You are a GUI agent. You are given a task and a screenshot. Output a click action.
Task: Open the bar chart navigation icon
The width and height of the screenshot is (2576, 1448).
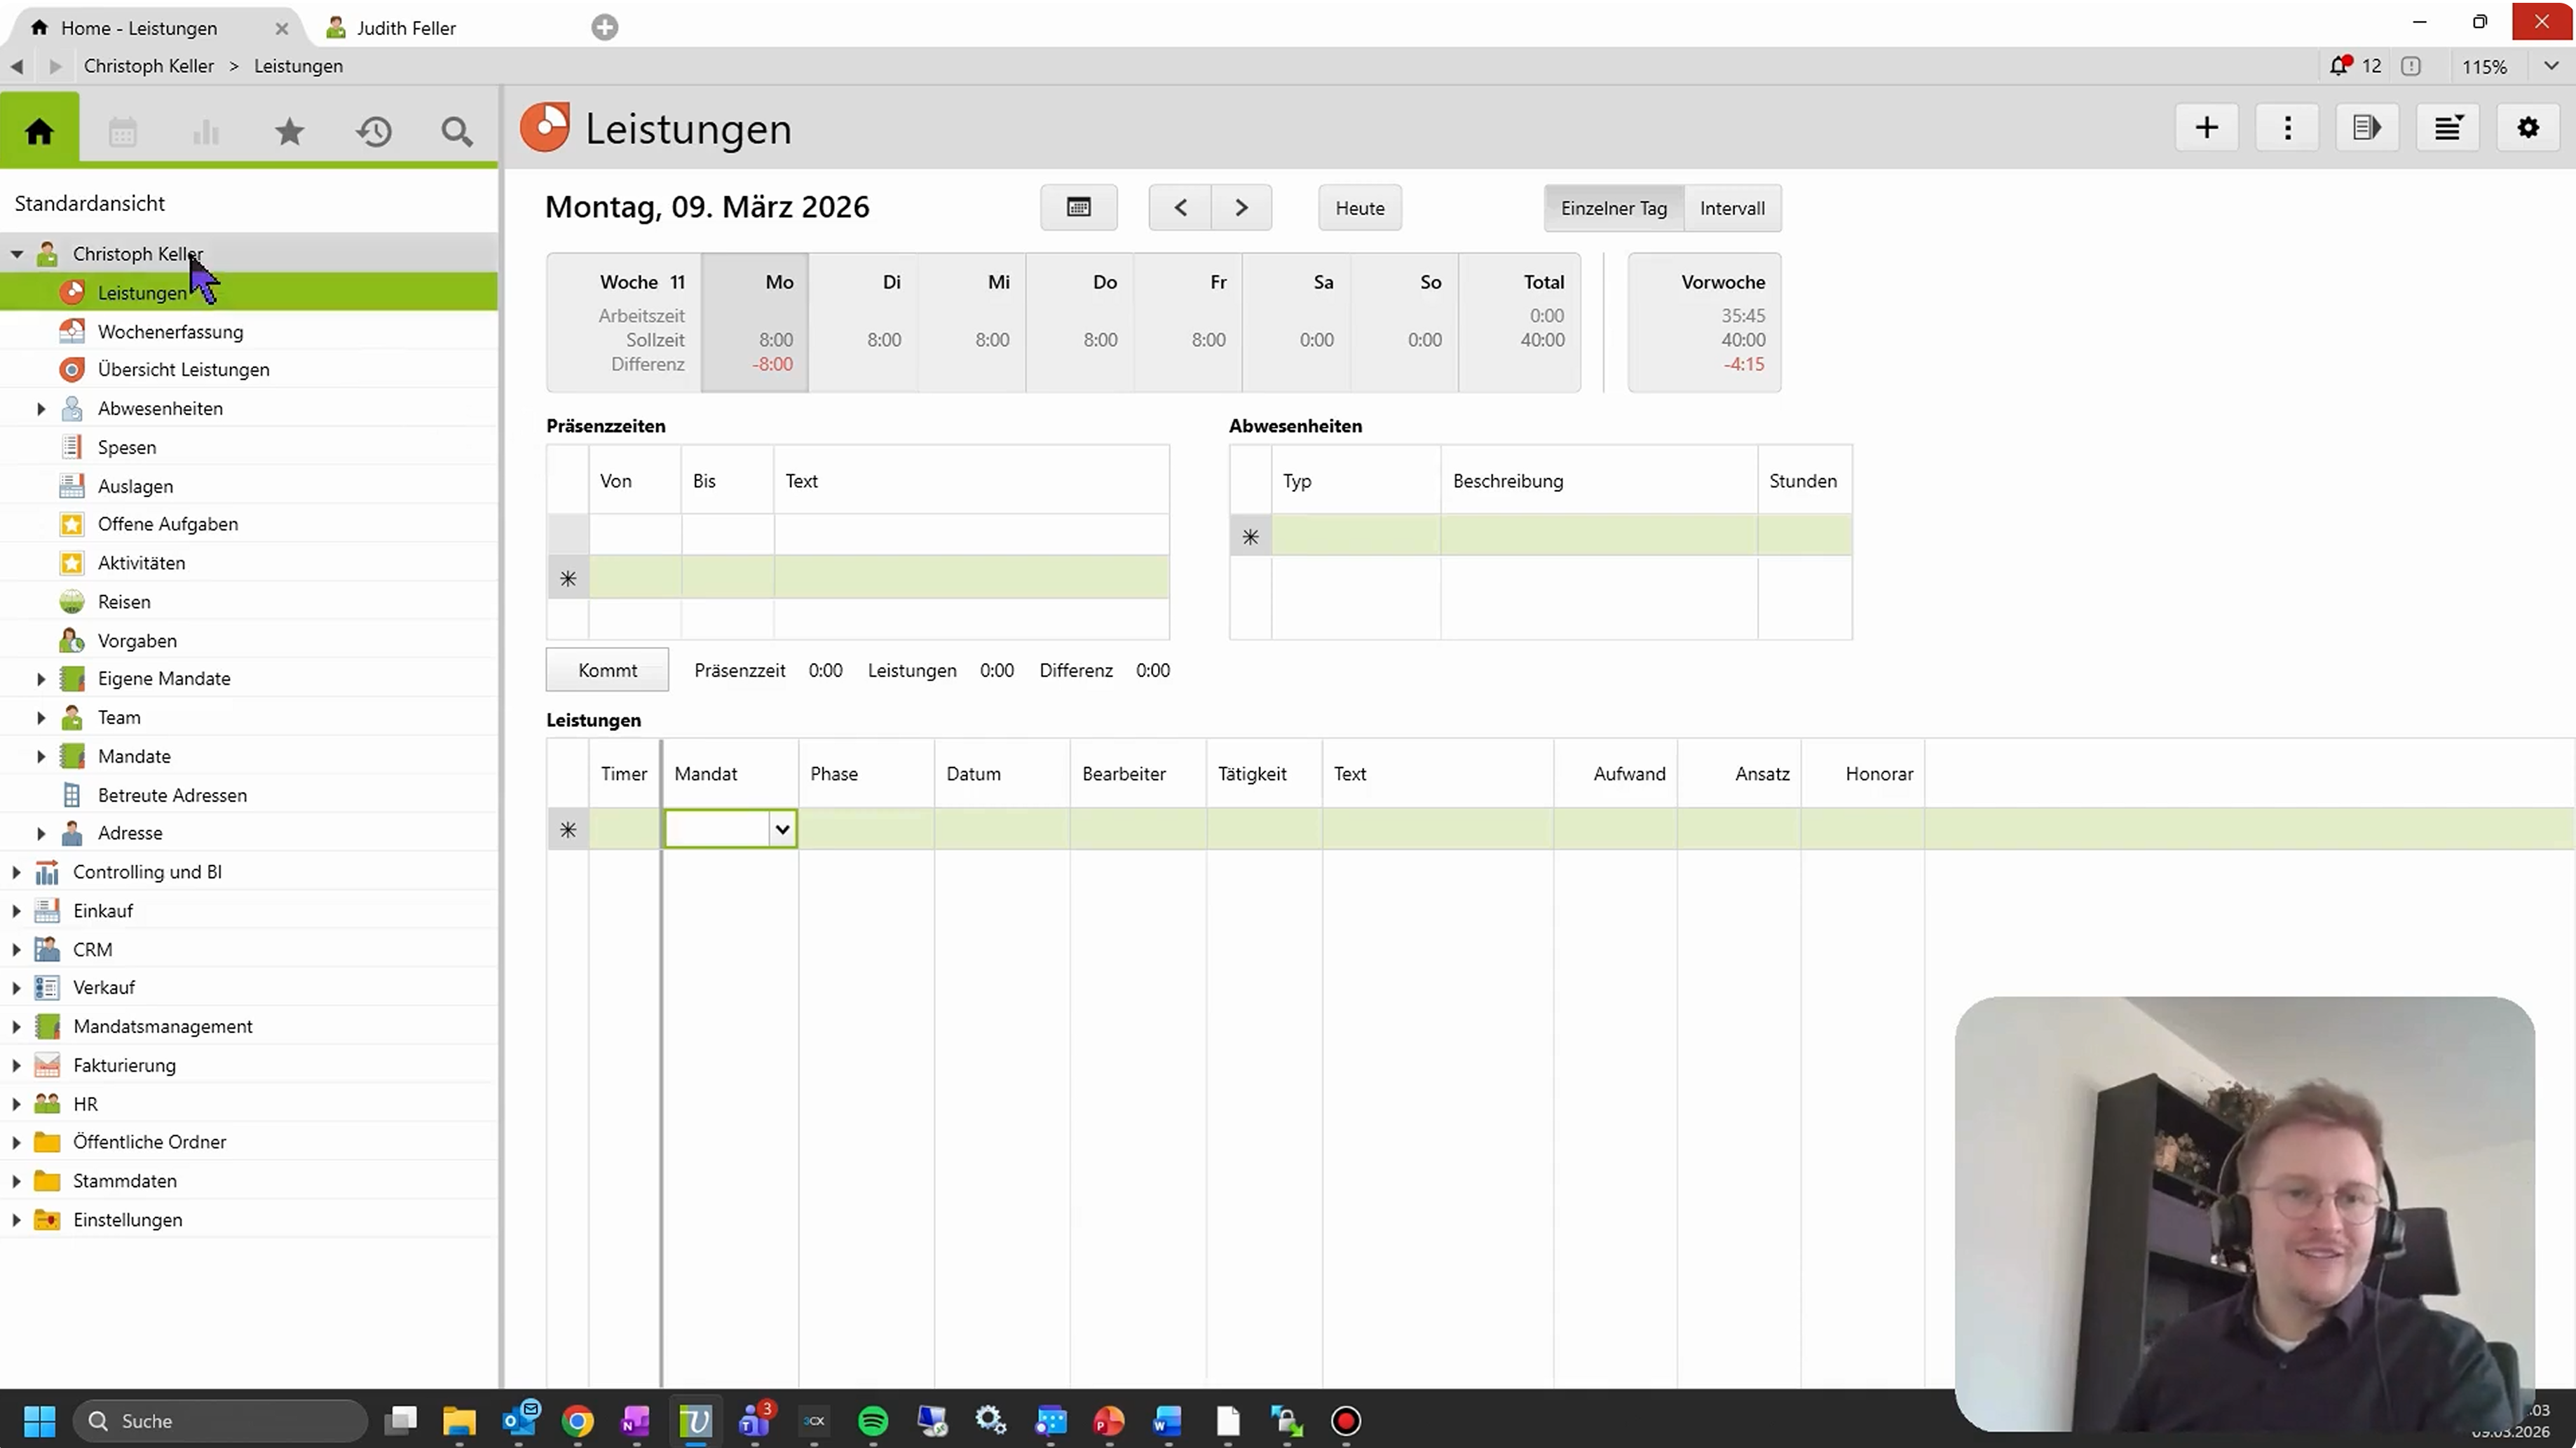pyautogui.click(x=206, y=132)
